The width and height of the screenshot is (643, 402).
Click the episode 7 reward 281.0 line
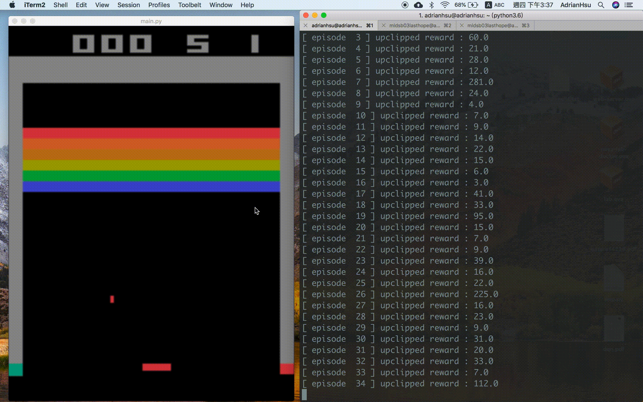pos(398,82)
